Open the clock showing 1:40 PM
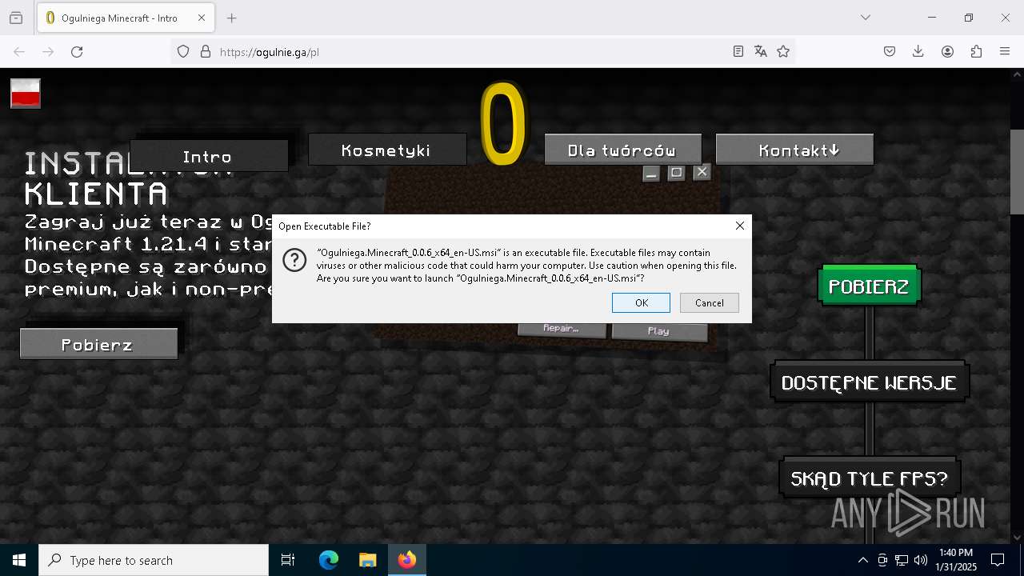 click(x=955, y=560)
